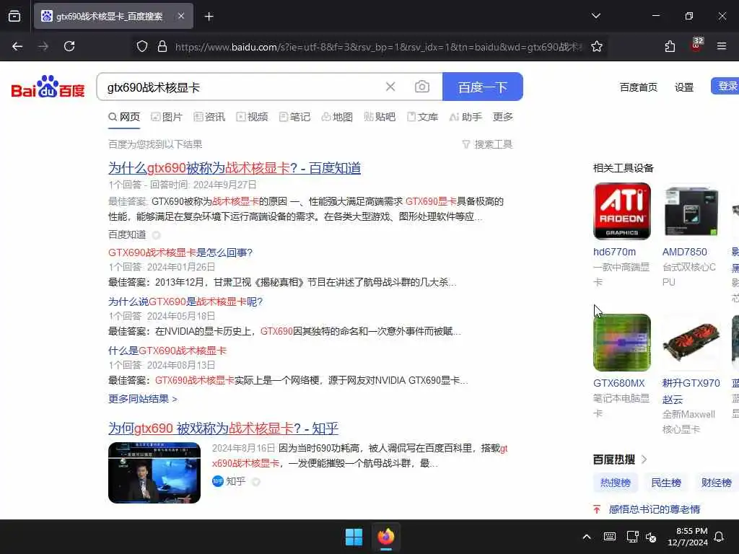Select the 民生榜 tab

[666, 483]
